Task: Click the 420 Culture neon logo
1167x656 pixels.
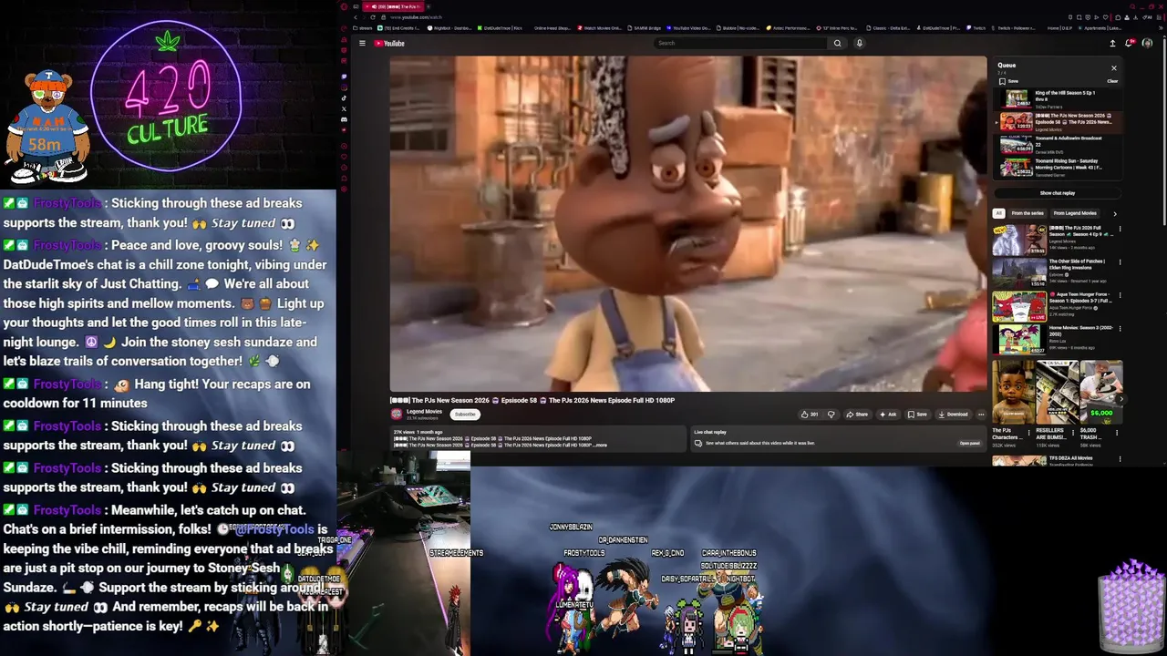Action: pos(167,100)
